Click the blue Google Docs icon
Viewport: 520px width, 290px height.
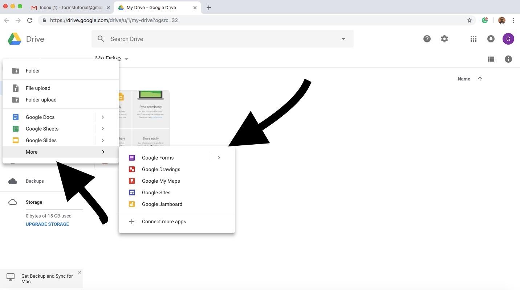[16, 117]
